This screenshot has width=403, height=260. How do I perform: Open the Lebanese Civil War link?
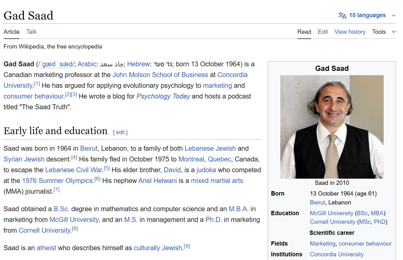(74, 170)
